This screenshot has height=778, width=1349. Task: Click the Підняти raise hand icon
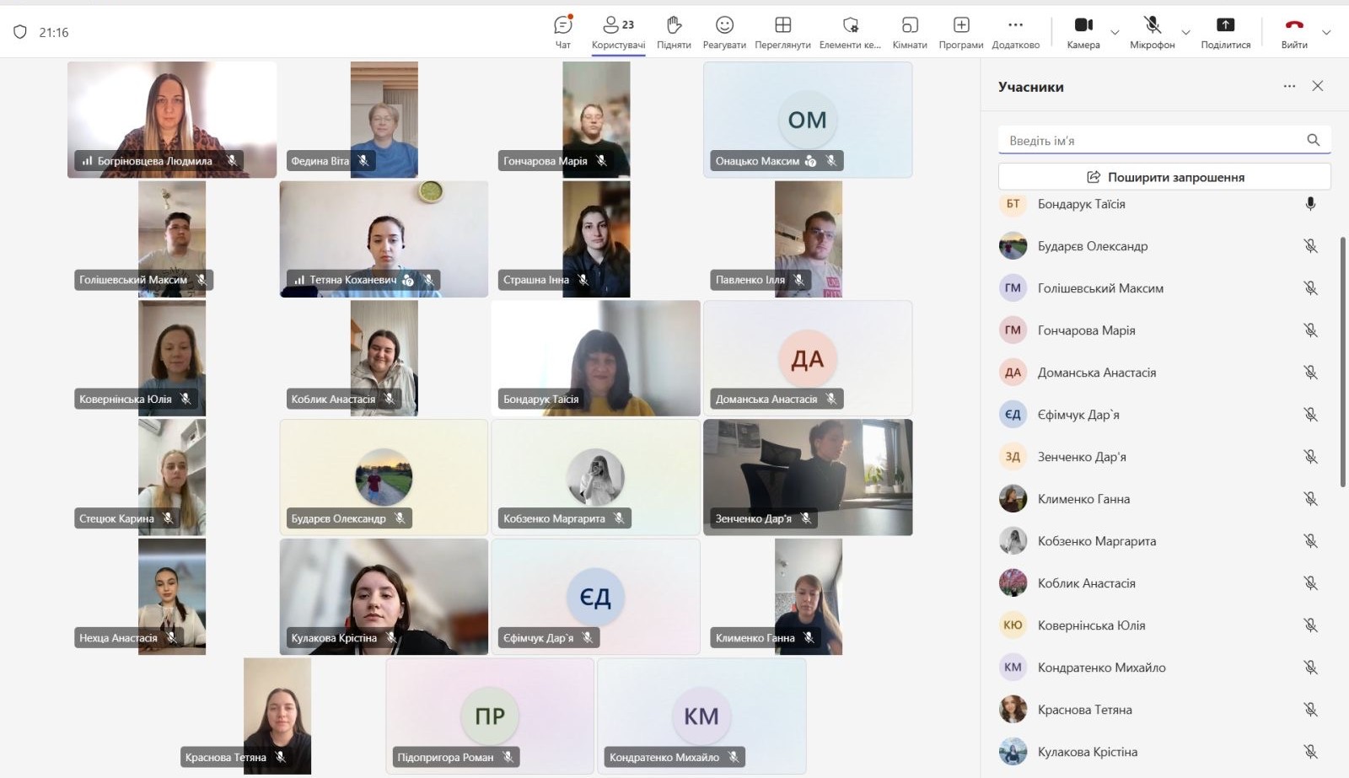674,32
